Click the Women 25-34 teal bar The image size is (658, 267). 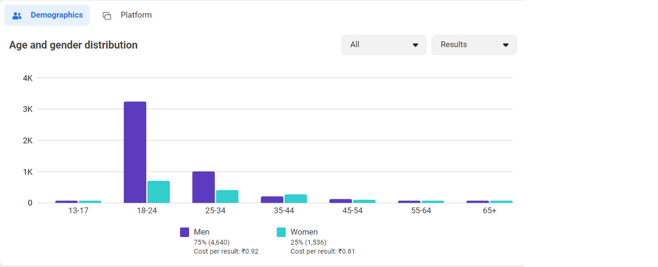pos(227,196)
